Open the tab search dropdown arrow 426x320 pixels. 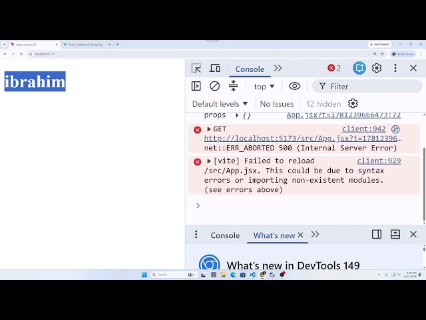pyautogui.click(x=4, y=45)
